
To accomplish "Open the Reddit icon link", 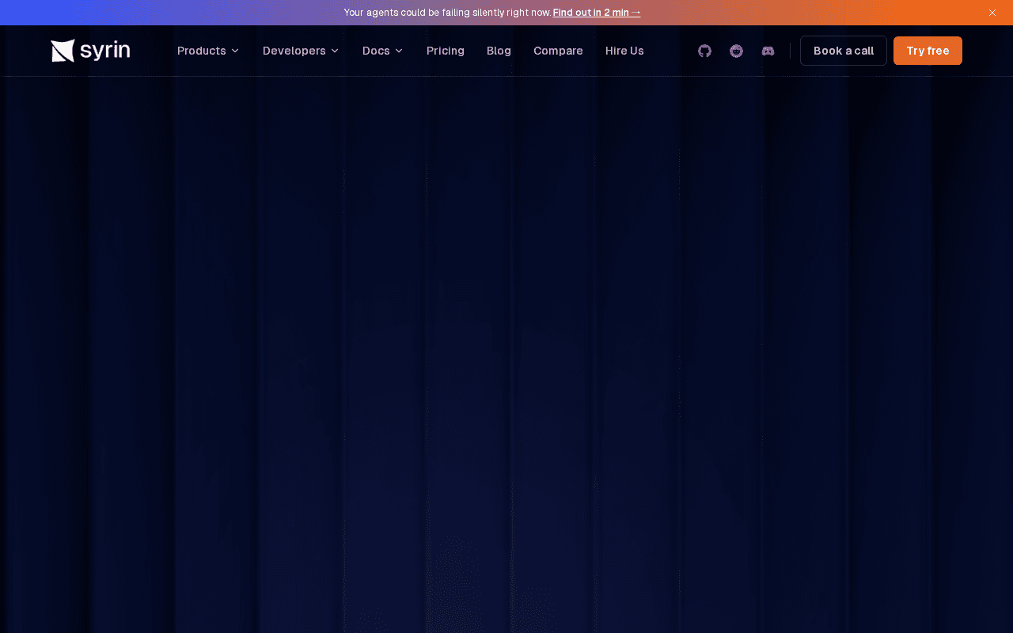I will click(x=736, y=51).
